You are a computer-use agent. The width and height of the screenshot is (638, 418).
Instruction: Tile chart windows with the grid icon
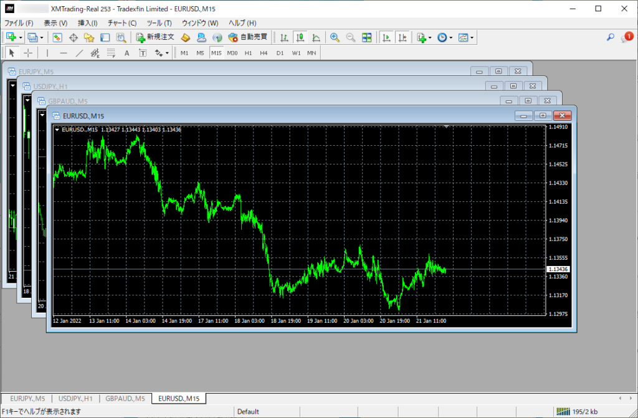click(366, 37)
